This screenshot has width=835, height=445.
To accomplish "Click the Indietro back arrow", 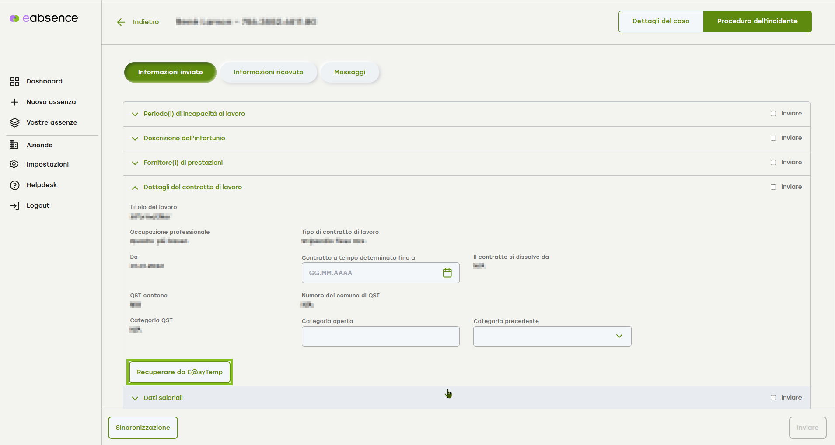I will point(121,22).
